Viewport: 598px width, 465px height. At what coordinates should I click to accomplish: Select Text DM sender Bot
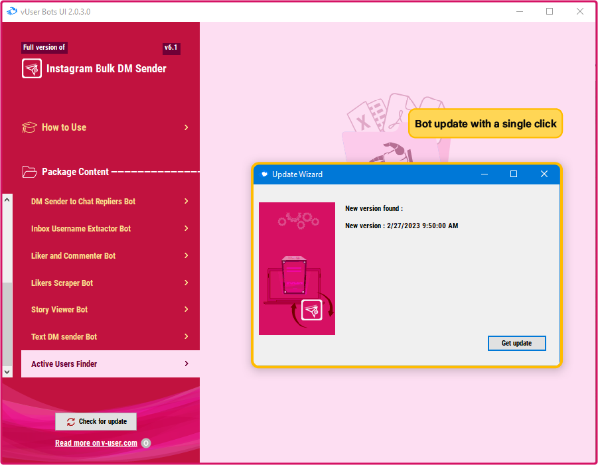(110, 336)
